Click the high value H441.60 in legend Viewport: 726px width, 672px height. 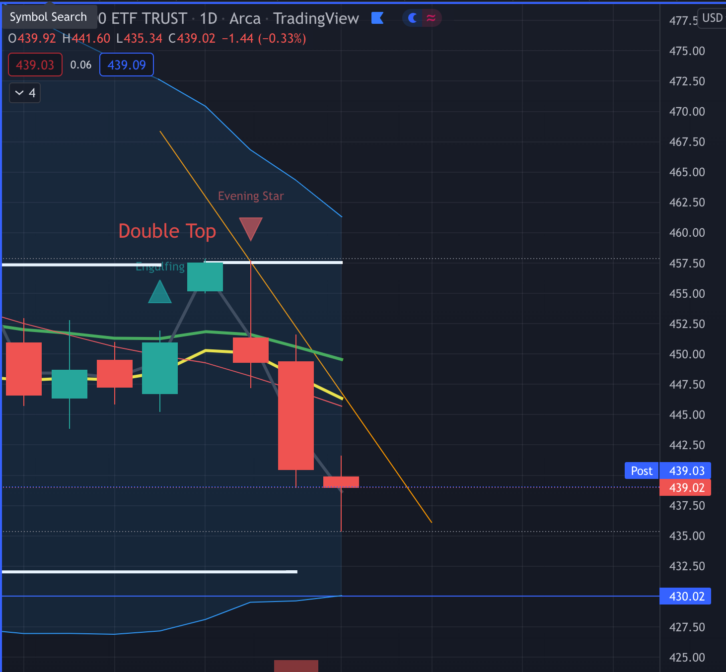pyautogui.click(x=86, y=39)
